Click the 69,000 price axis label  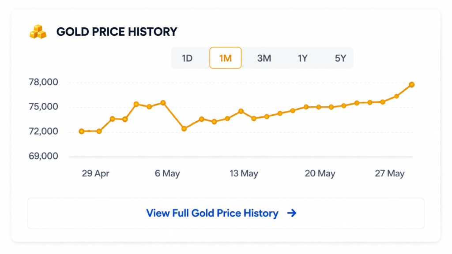43,156
